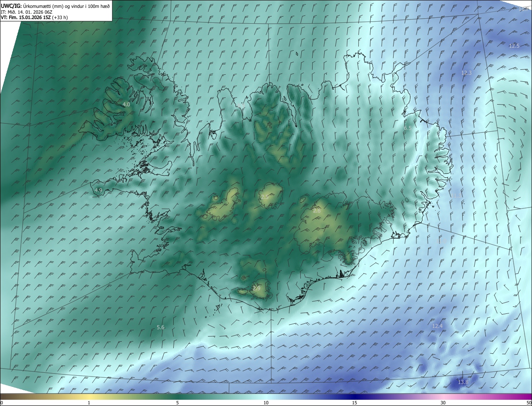This screenshot has width=532, height=406.
Task: Click the 13.8 value label on the map
Action: (463, 382)
